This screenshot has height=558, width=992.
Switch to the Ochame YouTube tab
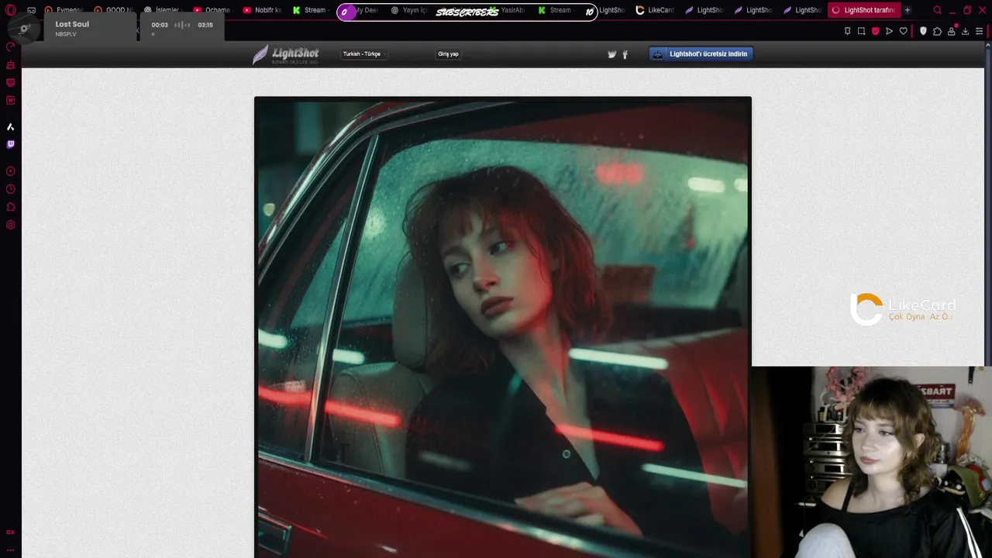point(213,10)
